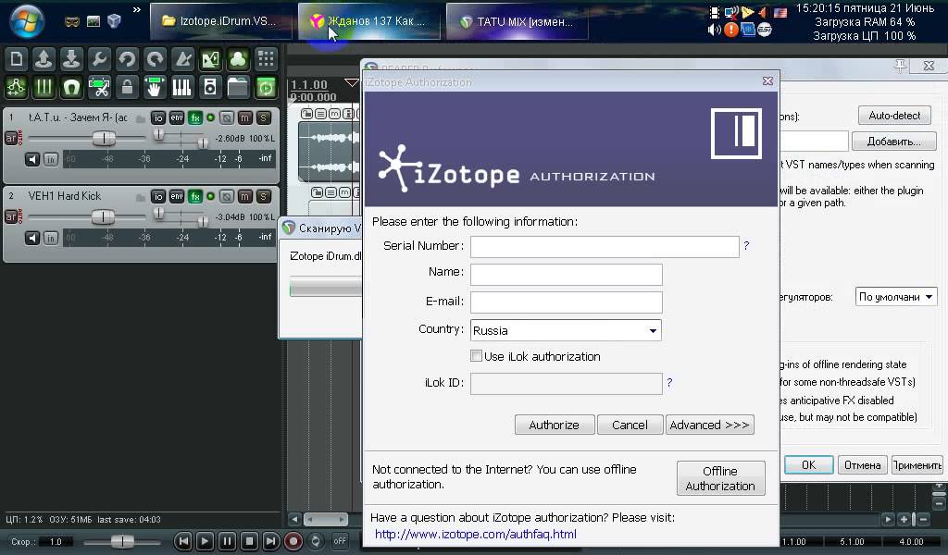Click OK in REAPER preferences window
The width and height of the screenshot is (948, 555).
[x=809, y=465]
